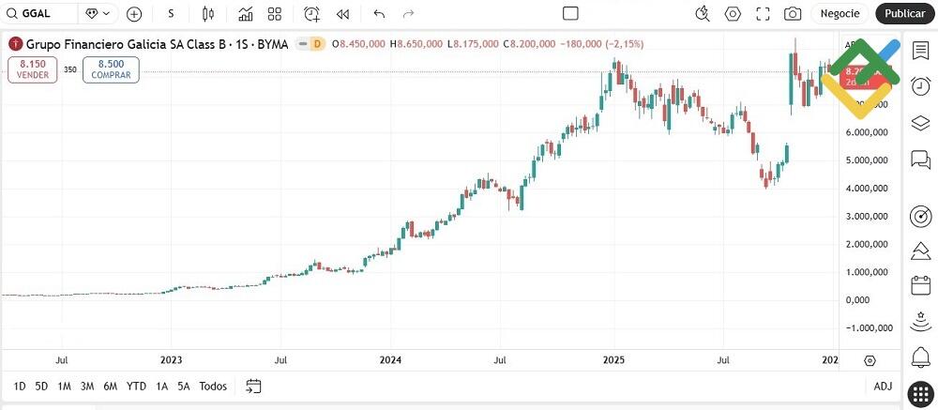The image size is (938, 410).
Task: Select the Todos date range
Action: (214, 386)
